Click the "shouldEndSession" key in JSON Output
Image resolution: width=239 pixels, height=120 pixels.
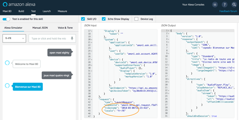coord(198,116)
